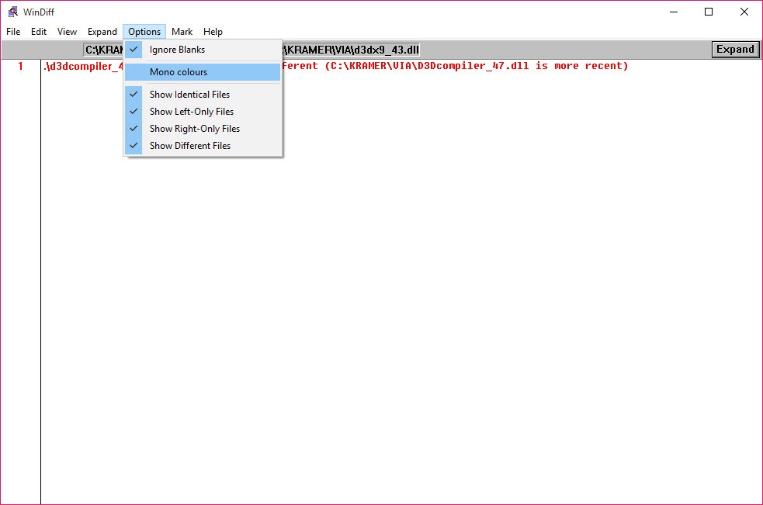Open the Edit menu
The image size is (763, 505).
click(x=38, y=32)
